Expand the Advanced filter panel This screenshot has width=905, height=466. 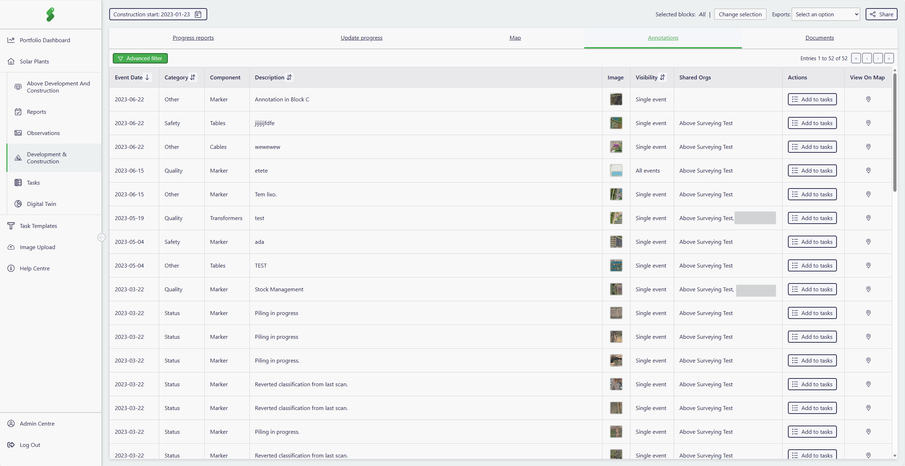click(x=140, y=58)
